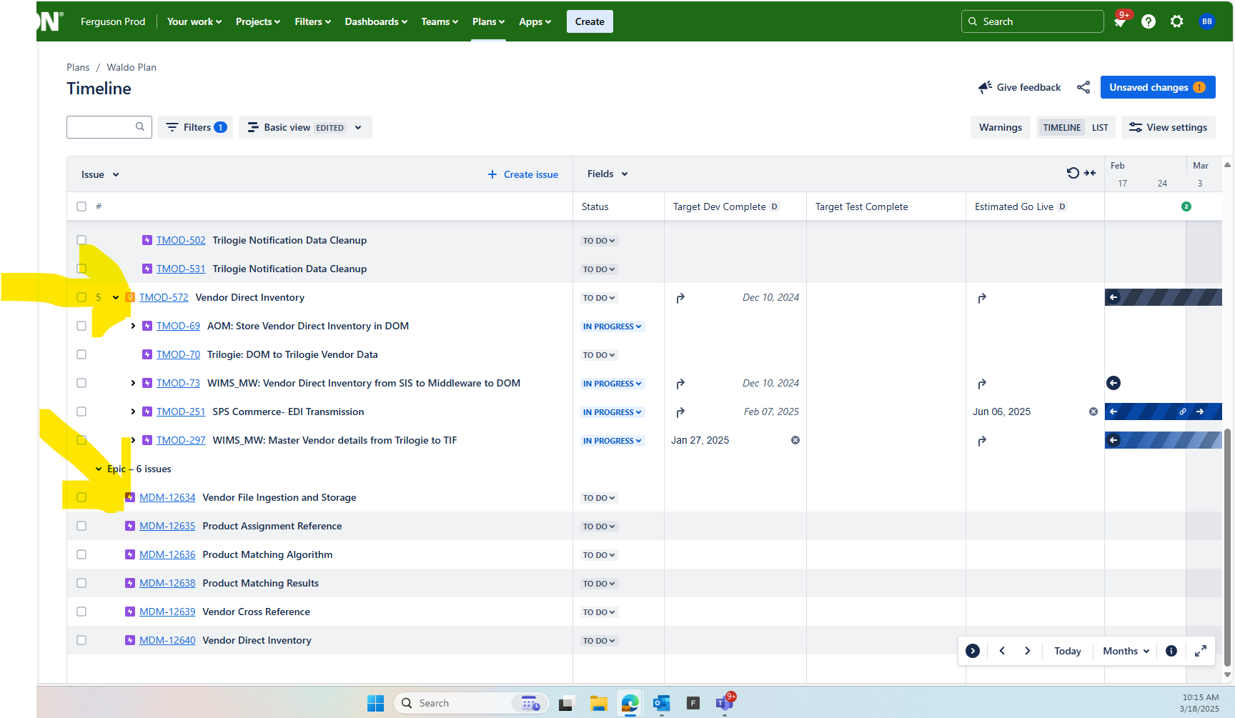
Task: Click the info icon in timeline controls
Action: (1171, 651)
